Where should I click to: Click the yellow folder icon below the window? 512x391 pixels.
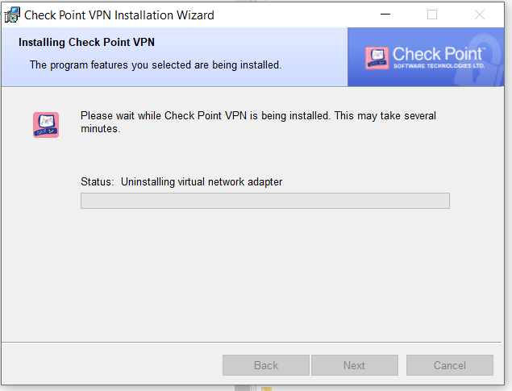(266, 388)
